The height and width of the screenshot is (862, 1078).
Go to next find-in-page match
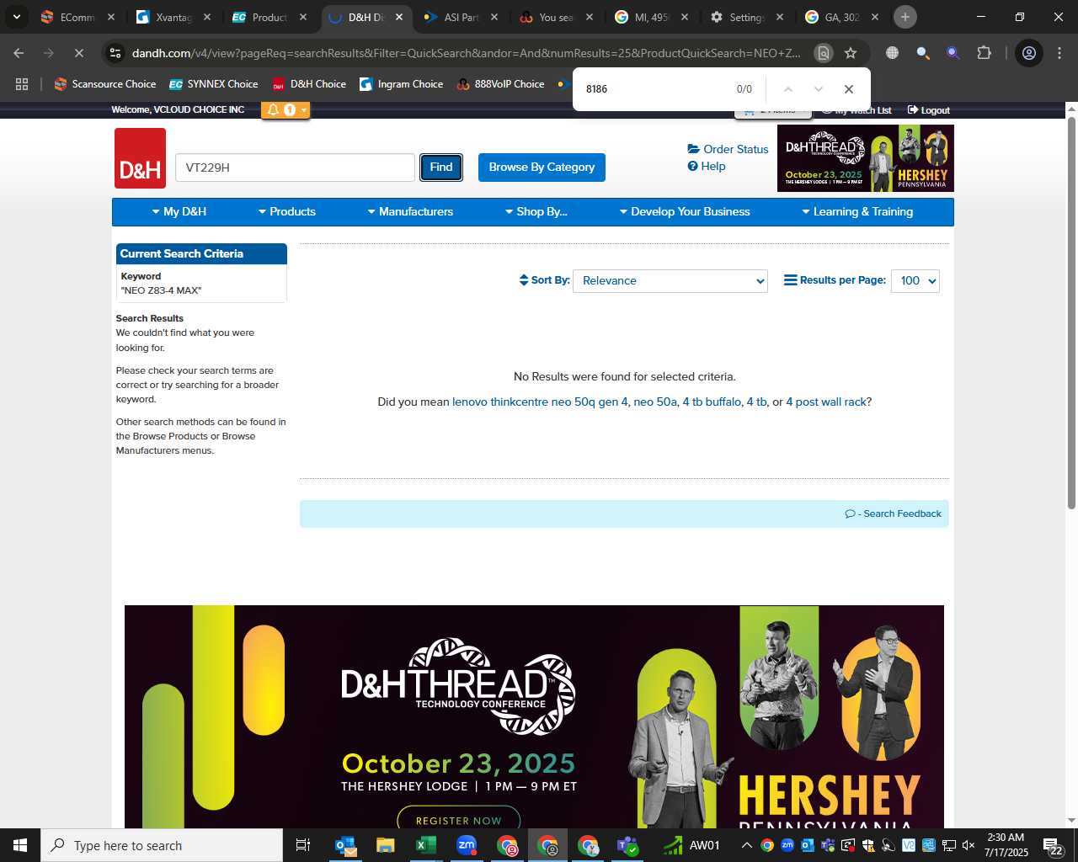click(819, 89)
